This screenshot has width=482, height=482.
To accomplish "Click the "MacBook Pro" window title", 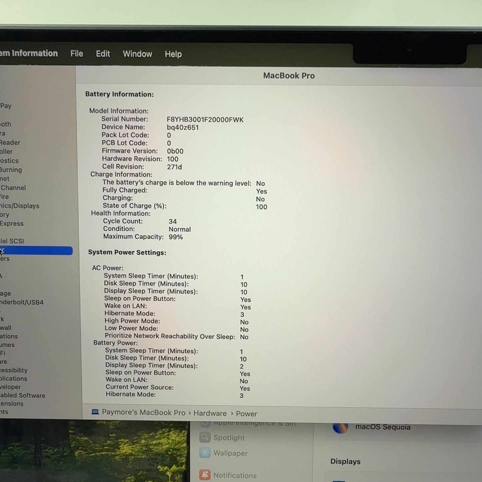I will pyautogui.click(x=289, y=76).
